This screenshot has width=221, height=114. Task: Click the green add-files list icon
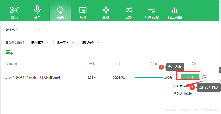click(x=10, y=53)
